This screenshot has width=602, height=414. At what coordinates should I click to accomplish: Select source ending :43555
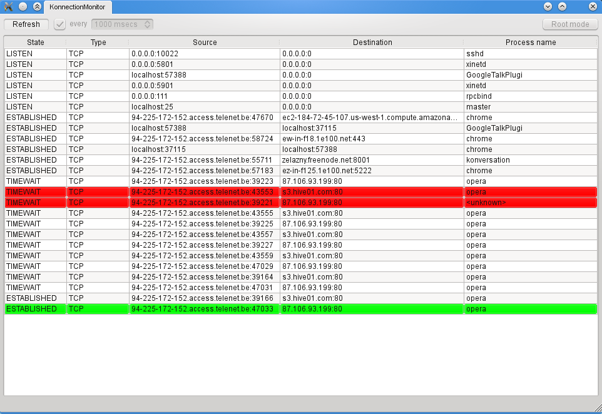point(205,213)
